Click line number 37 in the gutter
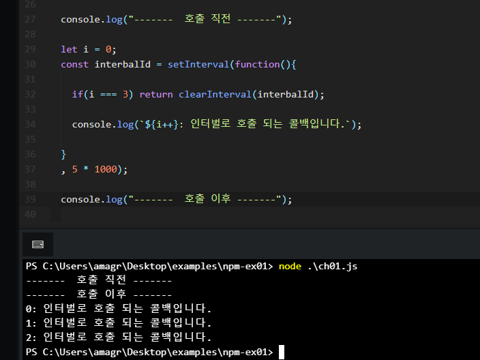 (x=30, y=169)
